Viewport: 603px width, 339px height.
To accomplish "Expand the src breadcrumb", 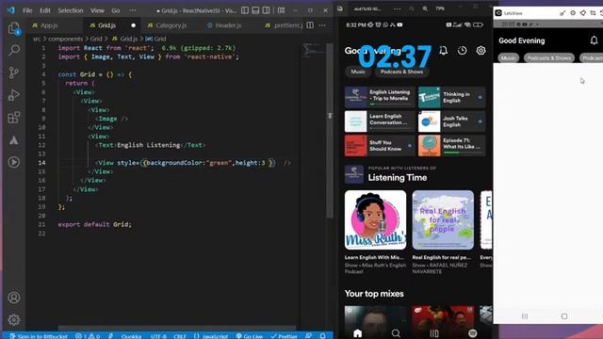I will (x=37, y=39).
